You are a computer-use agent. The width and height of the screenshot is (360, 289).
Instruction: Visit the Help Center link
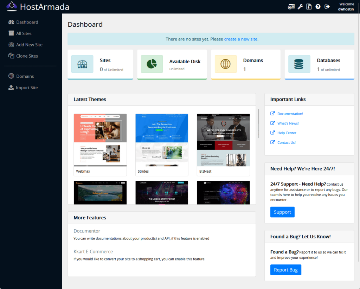coord(287,133)
